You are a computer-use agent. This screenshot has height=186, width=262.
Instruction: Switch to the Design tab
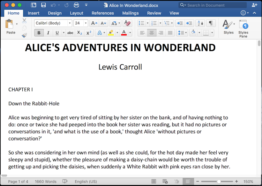tap(55, 13)
